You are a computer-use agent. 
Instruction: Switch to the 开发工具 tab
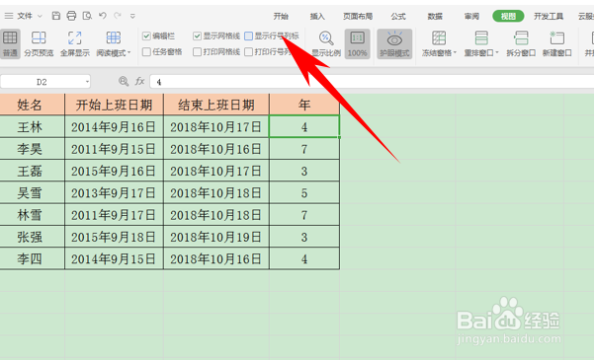point(549,17)
